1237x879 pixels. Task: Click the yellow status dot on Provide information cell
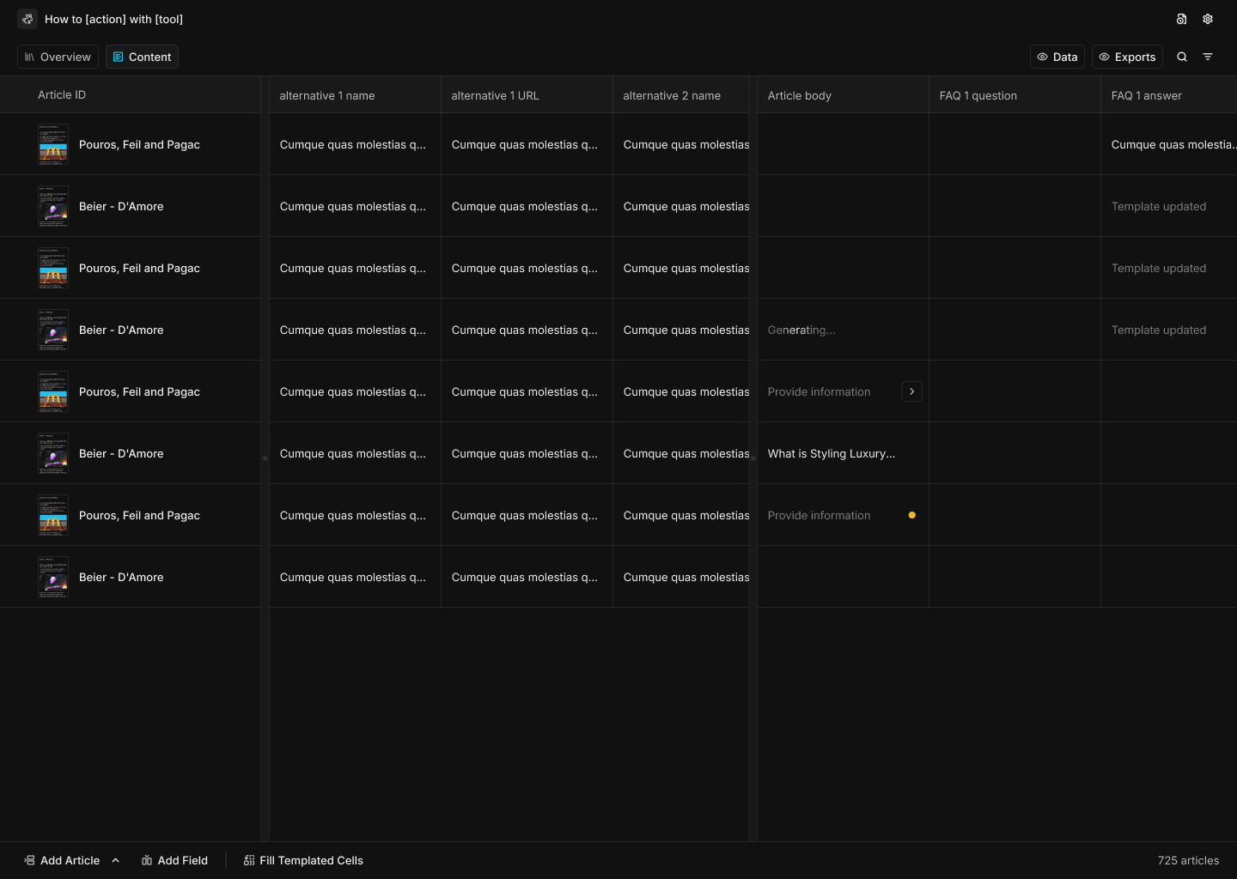pos(911,515)
